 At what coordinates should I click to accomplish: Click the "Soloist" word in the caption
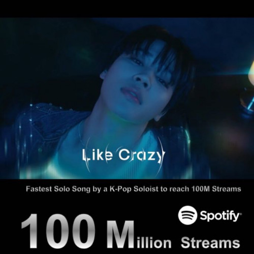146,189
